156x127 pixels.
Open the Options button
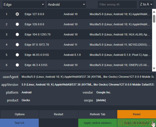(19, 114)
